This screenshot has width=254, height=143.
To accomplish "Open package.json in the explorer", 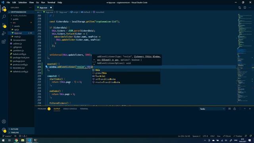I will [x=21, y=61].
